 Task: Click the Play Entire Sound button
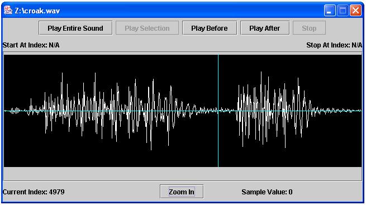click(x=75, y=28)
